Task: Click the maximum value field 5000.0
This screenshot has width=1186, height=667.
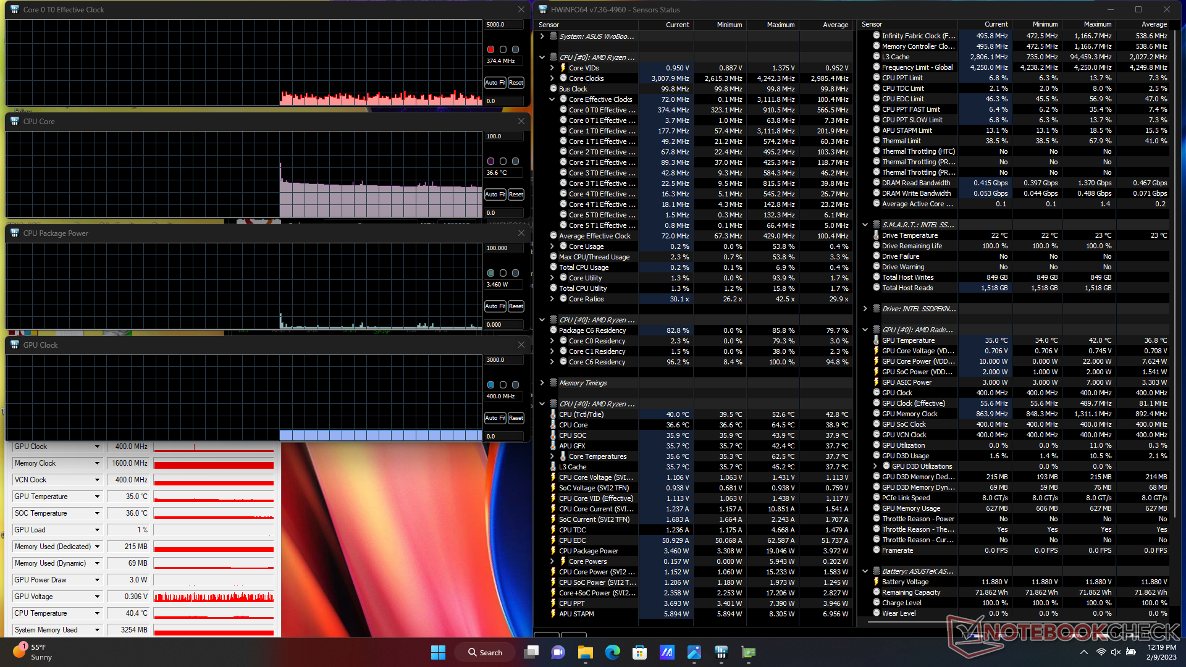Action: (x=503, y=25)
